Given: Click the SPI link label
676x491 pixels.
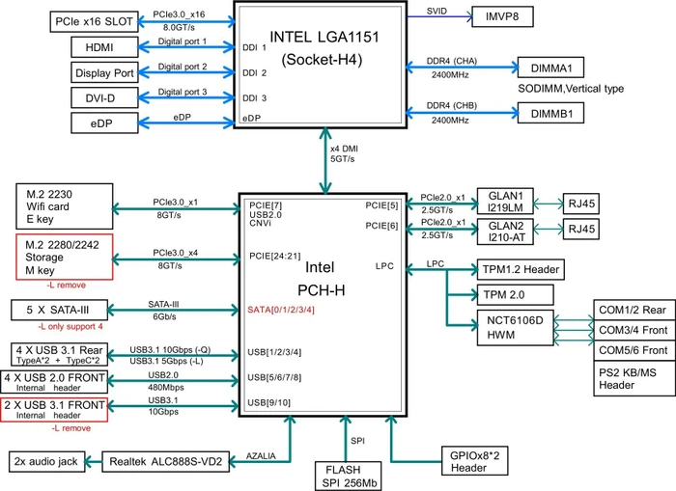Looking at the screenshot, I should pyautogui.click(x=358, y=441).
